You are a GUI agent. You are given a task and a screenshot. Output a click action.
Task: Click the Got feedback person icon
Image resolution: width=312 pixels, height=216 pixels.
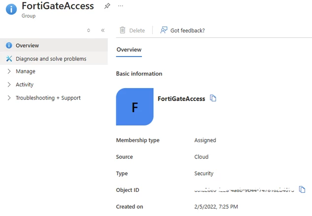coord(164,30)
